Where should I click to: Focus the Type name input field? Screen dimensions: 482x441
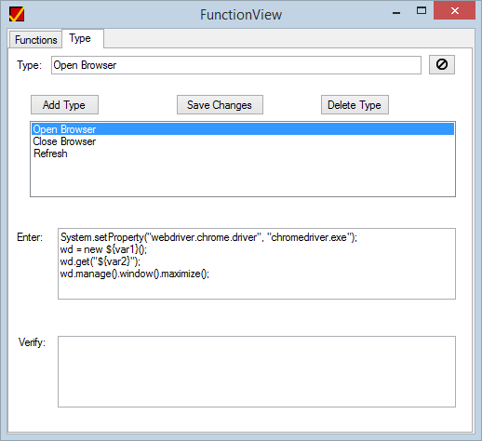pyautogui.click(x=236, y=65)
